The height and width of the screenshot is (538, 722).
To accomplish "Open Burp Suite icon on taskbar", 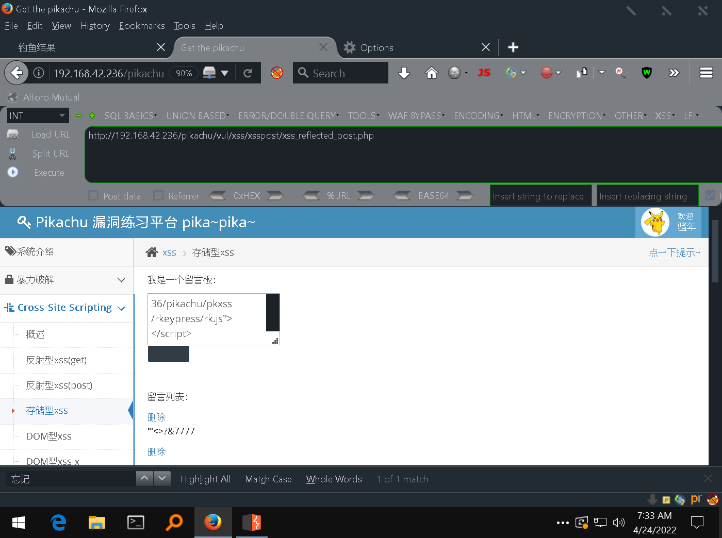I will pos(252,523).
